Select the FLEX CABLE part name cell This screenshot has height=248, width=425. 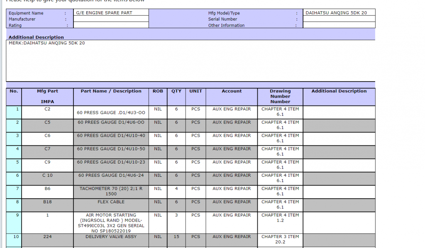111,202
